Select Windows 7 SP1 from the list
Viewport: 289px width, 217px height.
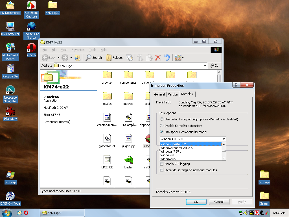pyautogui.click(x=171, y=151)
